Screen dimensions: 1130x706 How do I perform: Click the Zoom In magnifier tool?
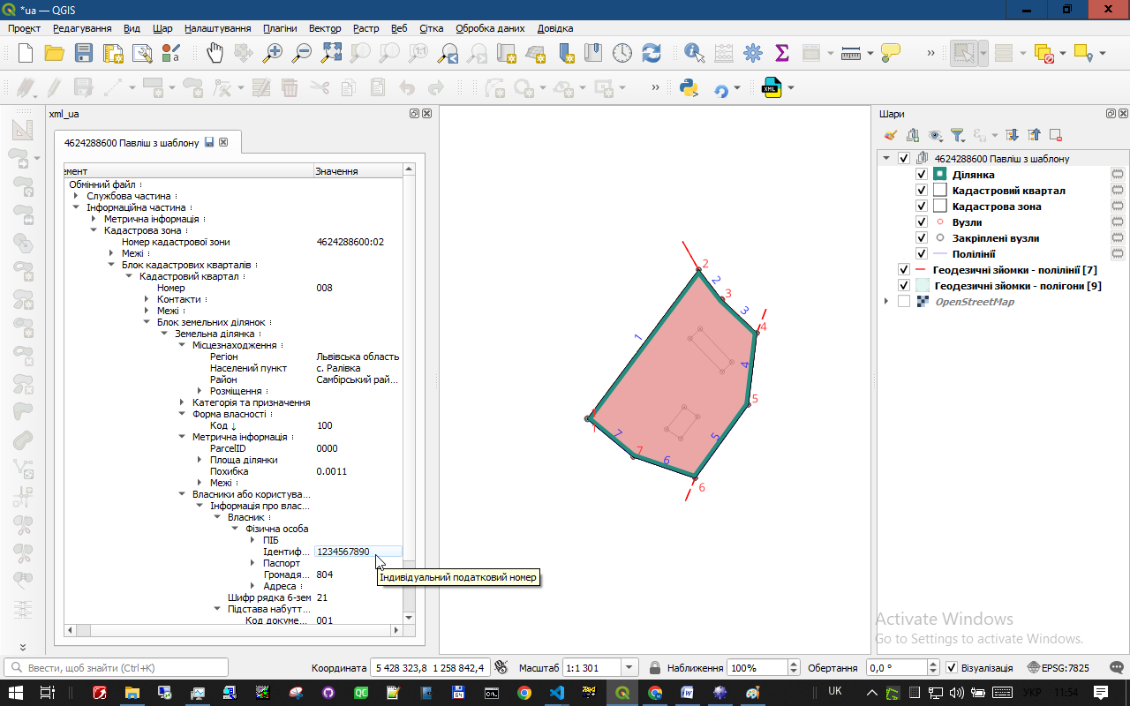click(273, 53)
